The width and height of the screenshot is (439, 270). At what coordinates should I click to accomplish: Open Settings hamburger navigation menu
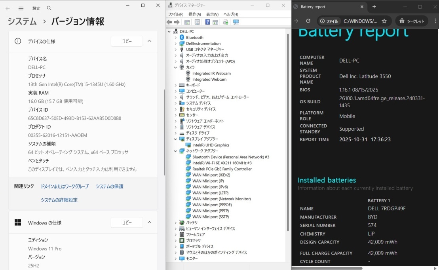[21, 8]
